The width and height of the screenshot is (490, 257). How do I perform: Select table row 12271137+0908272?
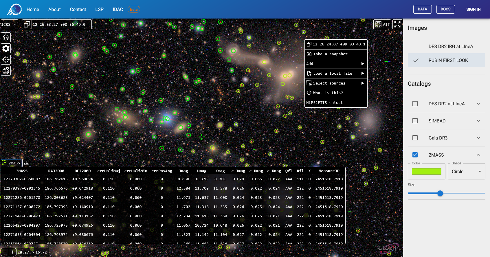(x=173, y=207)
